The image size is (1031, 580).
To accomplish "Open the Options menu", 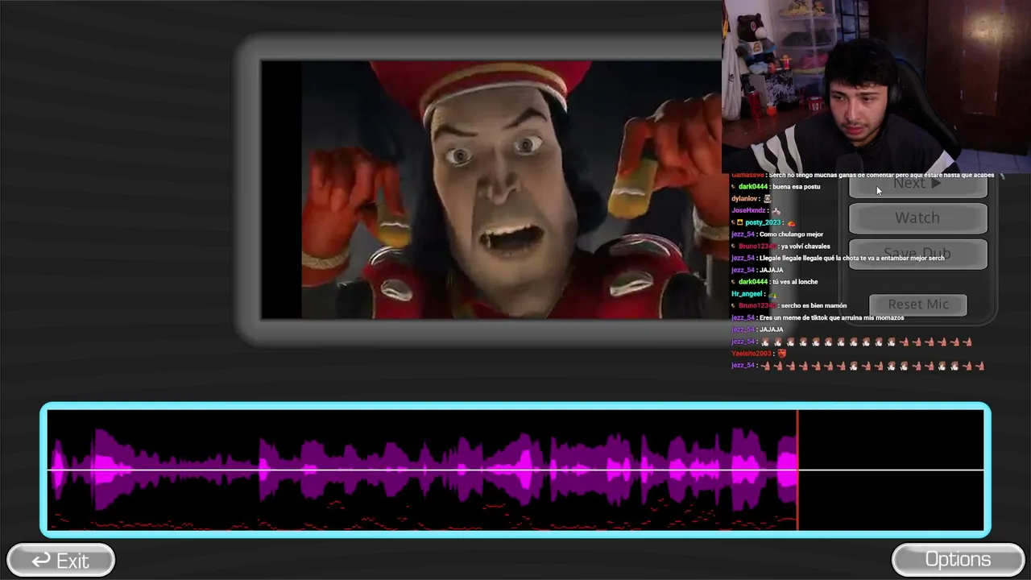I will point(958,560).
